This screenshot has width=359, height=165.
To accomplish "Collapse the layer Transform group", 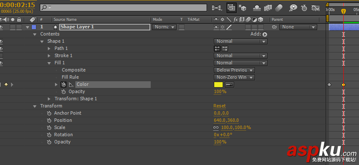I will [x=35, y=106].
